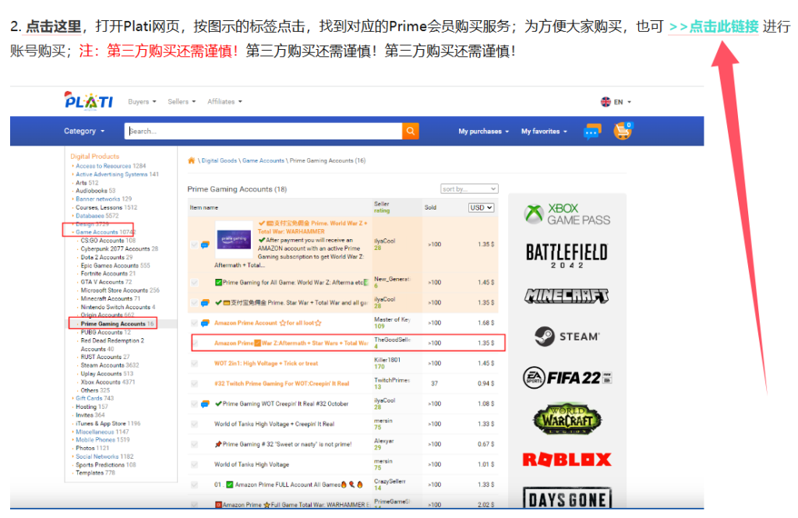Open the Days Gone banner
798x518 pixels.
tap(567, 498)
